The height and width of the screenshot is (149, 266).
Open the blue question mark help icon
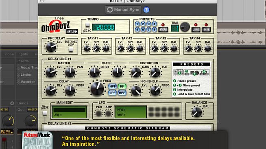point(146,10)
